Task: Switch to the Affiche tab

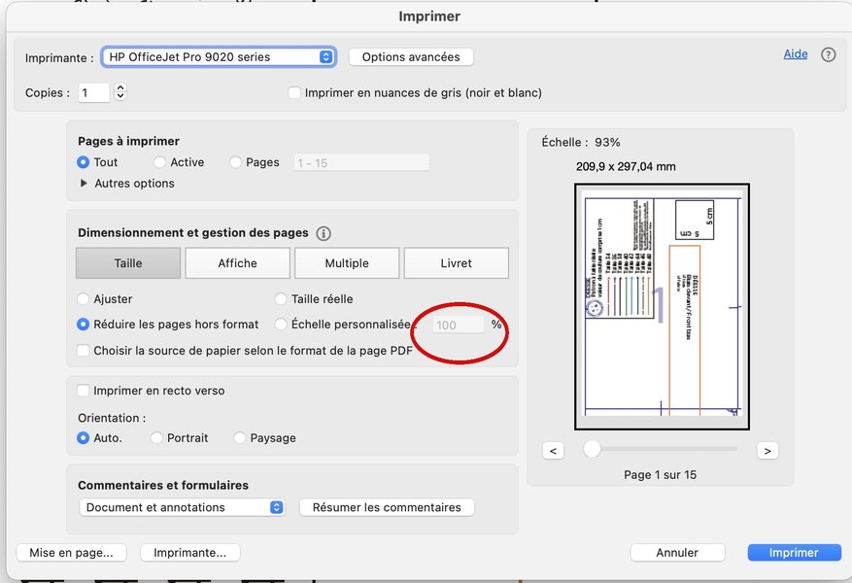Action: [237, 263]
